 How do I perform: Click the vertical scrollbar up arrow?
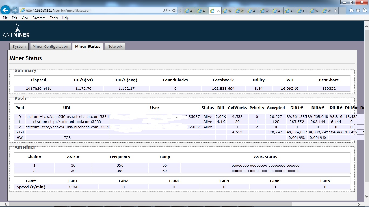coord(367,26)
